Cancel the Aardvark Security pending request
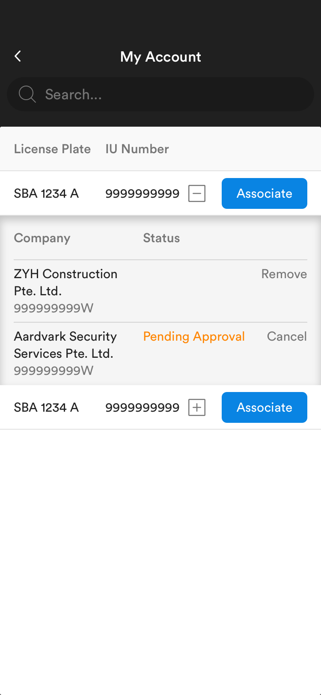This screenshot has height=695, width=321. tap(287, 336)
